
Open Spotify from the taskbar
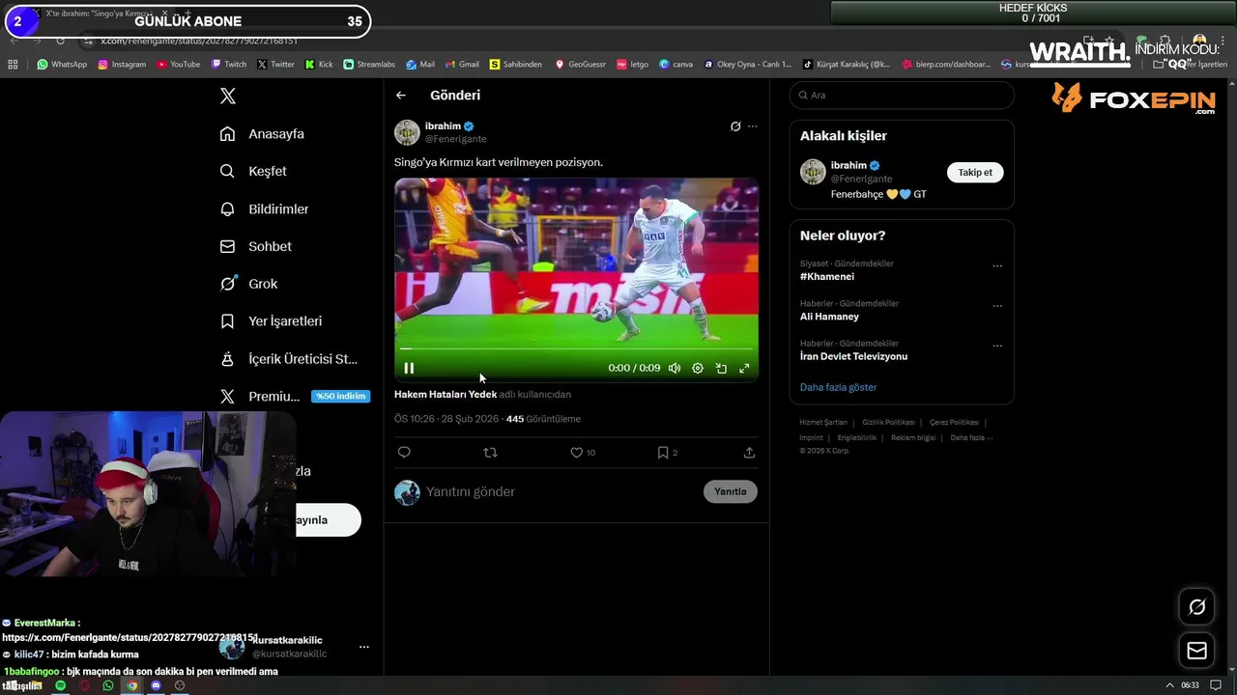pyautogui.click(x=60, y=685)
